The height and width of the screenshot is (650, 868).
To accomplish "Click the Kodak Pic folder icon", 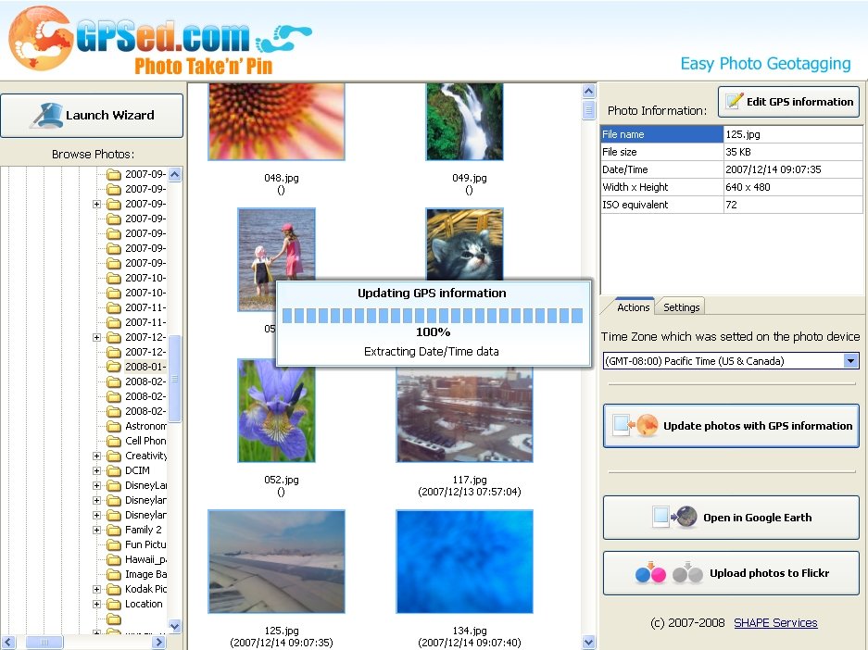I will [114, 589].
